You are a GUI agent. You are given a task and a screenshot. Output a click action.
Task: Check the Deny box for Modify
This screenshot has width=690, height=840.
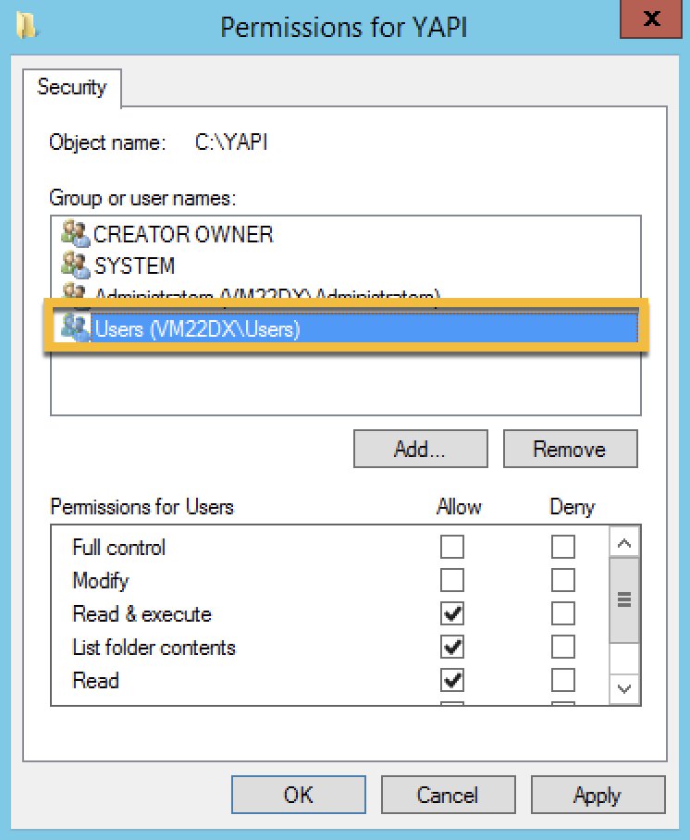pos(563,580)
